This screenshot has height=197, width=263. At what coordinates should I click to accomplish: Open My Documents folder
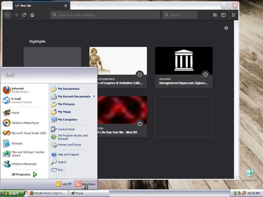point(73,89)
